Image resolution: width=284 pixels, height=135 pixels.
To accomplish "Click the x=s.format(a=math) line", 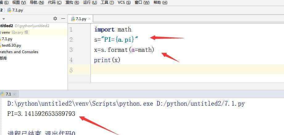I will point(124,50).
